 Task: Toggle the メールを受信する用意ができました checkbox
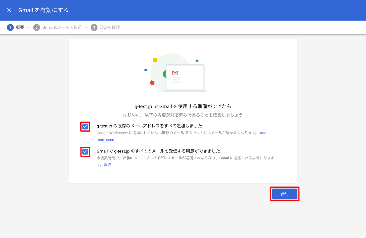85,152
